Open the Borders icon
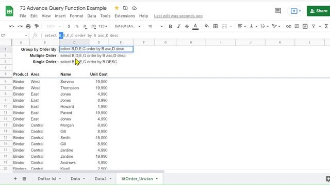 (x=216, y=26)
